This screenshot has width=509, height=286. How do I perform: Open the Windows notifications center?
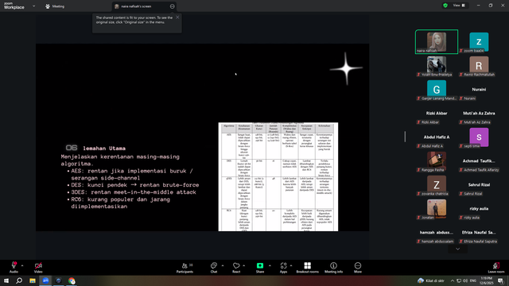tap(500, 280)
